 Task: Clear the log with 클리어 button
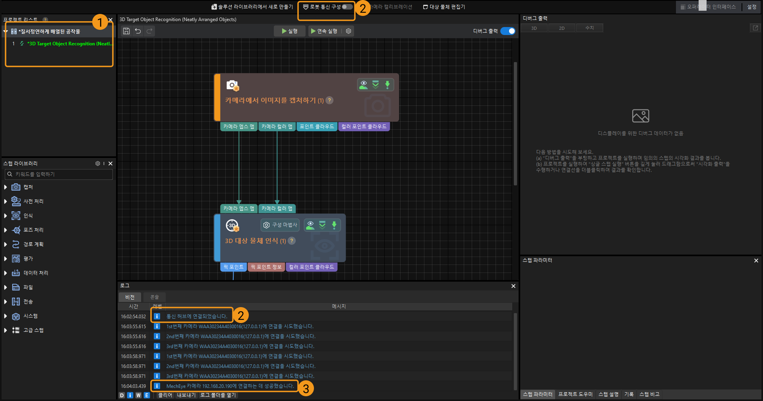[x=165, y=395]
